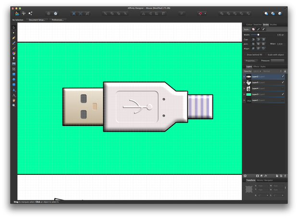
Task: Click the Document Setup button
Action: 37,20
